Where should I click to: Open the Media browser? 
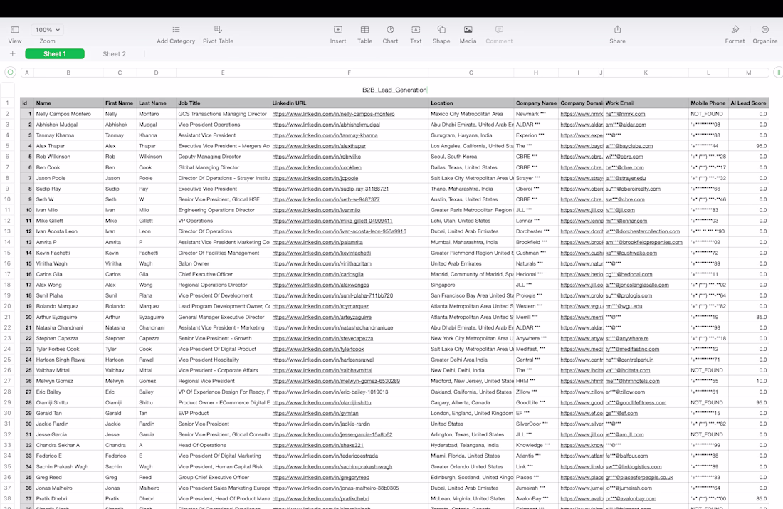click(x=468, y=34)
